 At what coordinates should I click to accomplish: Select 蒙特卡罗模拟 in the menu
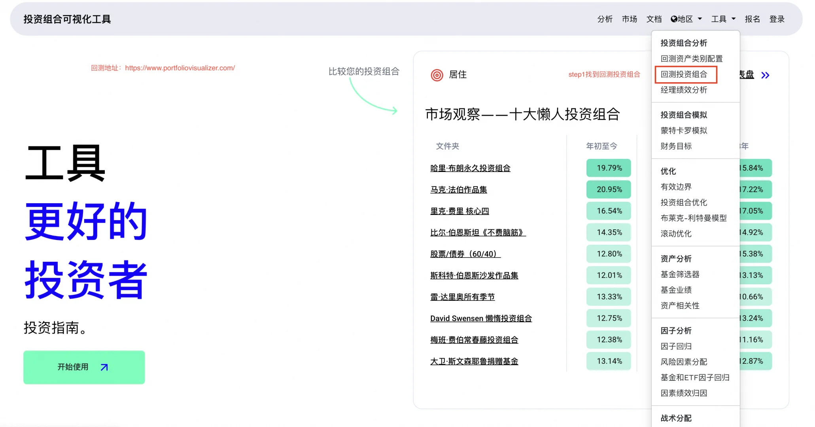(684, 130)
